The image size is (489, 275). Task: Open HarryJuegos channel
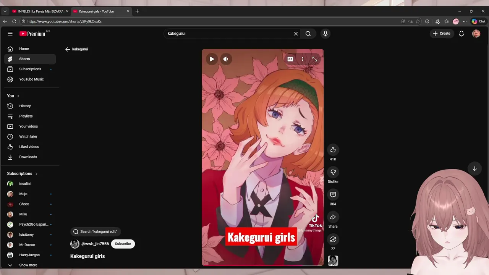coord(30,255)
